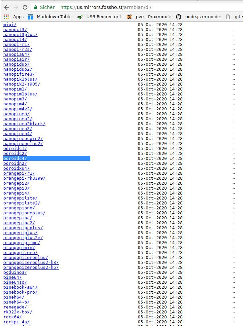243x326 pixels.
Task: Open the orangepiprime/ directory
Action: [21, 243]
